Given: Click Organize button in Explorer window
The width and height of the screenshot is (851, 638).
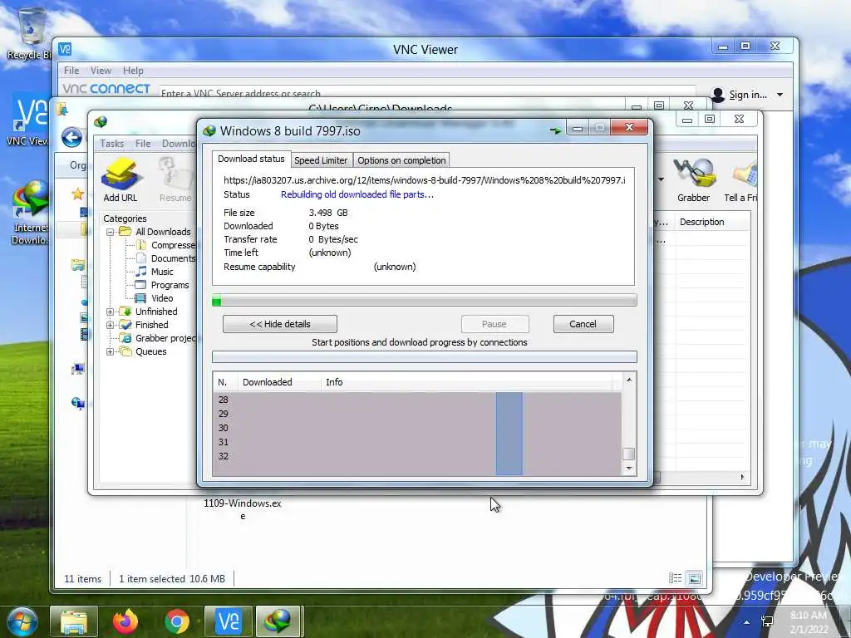Looking at the screenshot, I should (x=77, y=165).
